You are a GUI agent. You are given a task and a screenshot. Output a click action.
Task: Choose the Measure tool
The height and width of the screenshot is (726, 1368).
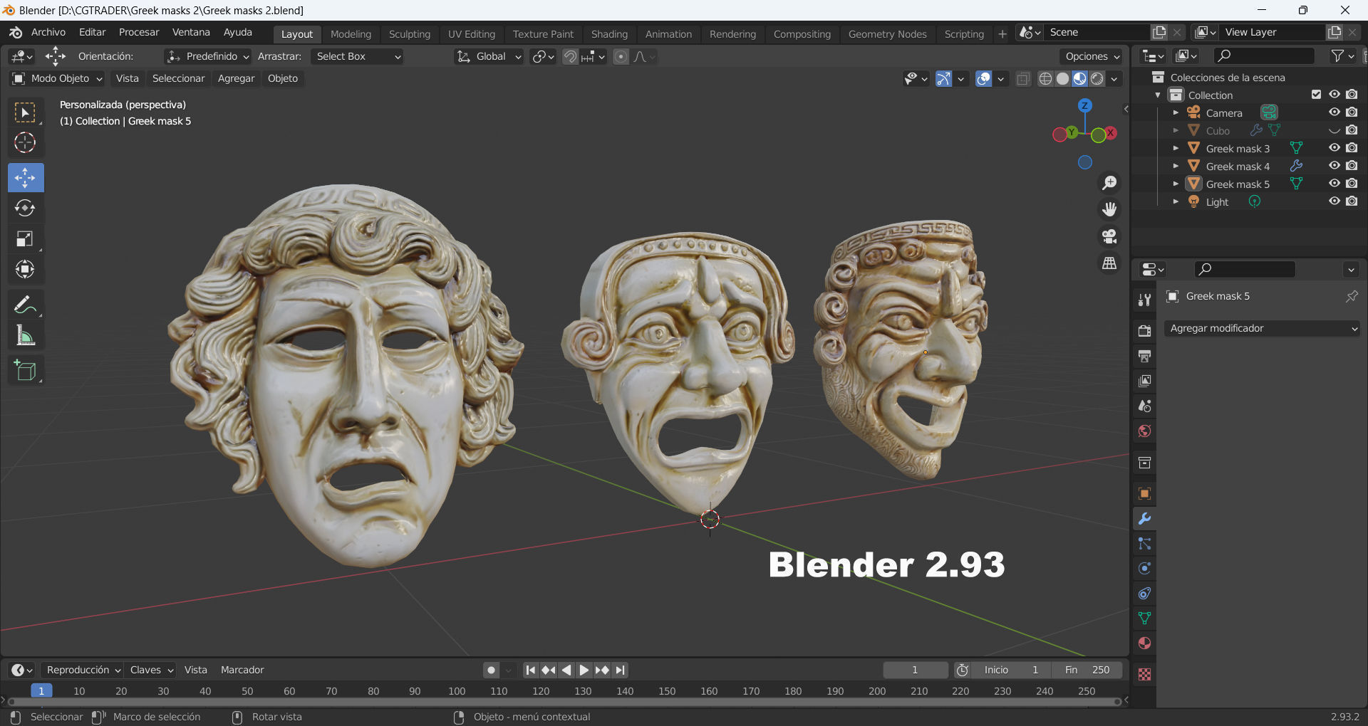tap(26, 335)
